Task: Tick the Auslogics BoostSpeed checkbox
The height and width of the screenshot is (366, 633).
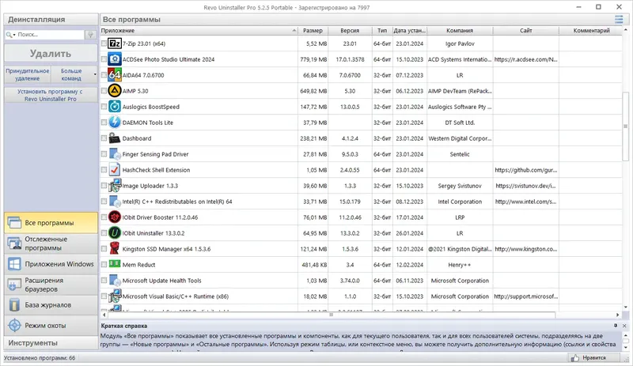Action: coord(104,107)
